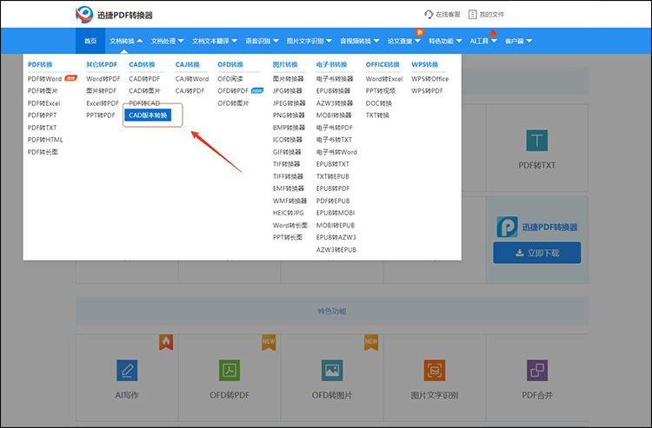This screenshot has height=428, width=652.
Task: Open PNG转换器 link
Action: pos(289,115)
